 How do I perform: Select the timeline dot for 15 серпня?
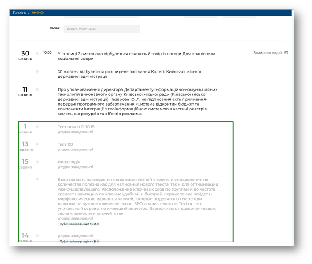coord(37,161)
